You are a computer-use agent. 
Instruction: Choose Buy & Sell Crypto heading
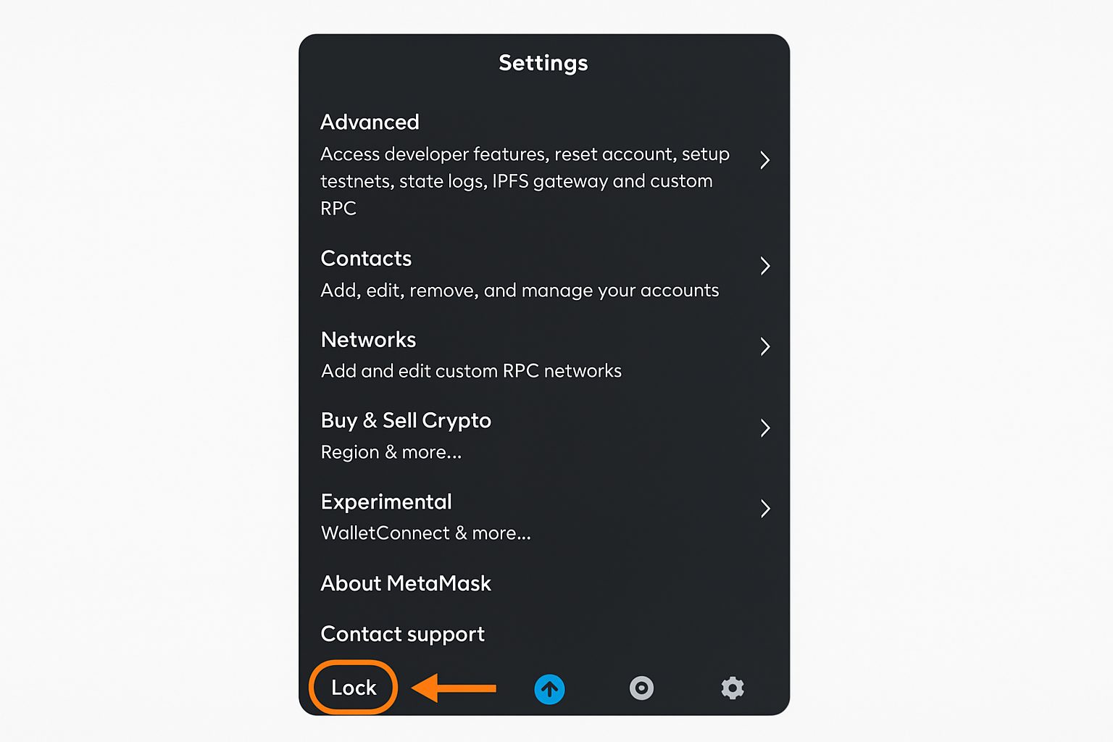click(406, 420)
